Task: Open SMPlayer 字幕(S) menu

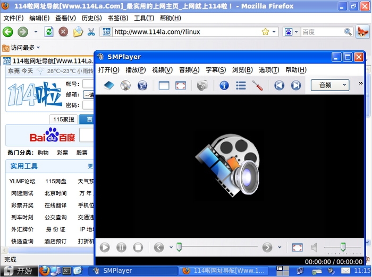Action: [x=216, y=70]
